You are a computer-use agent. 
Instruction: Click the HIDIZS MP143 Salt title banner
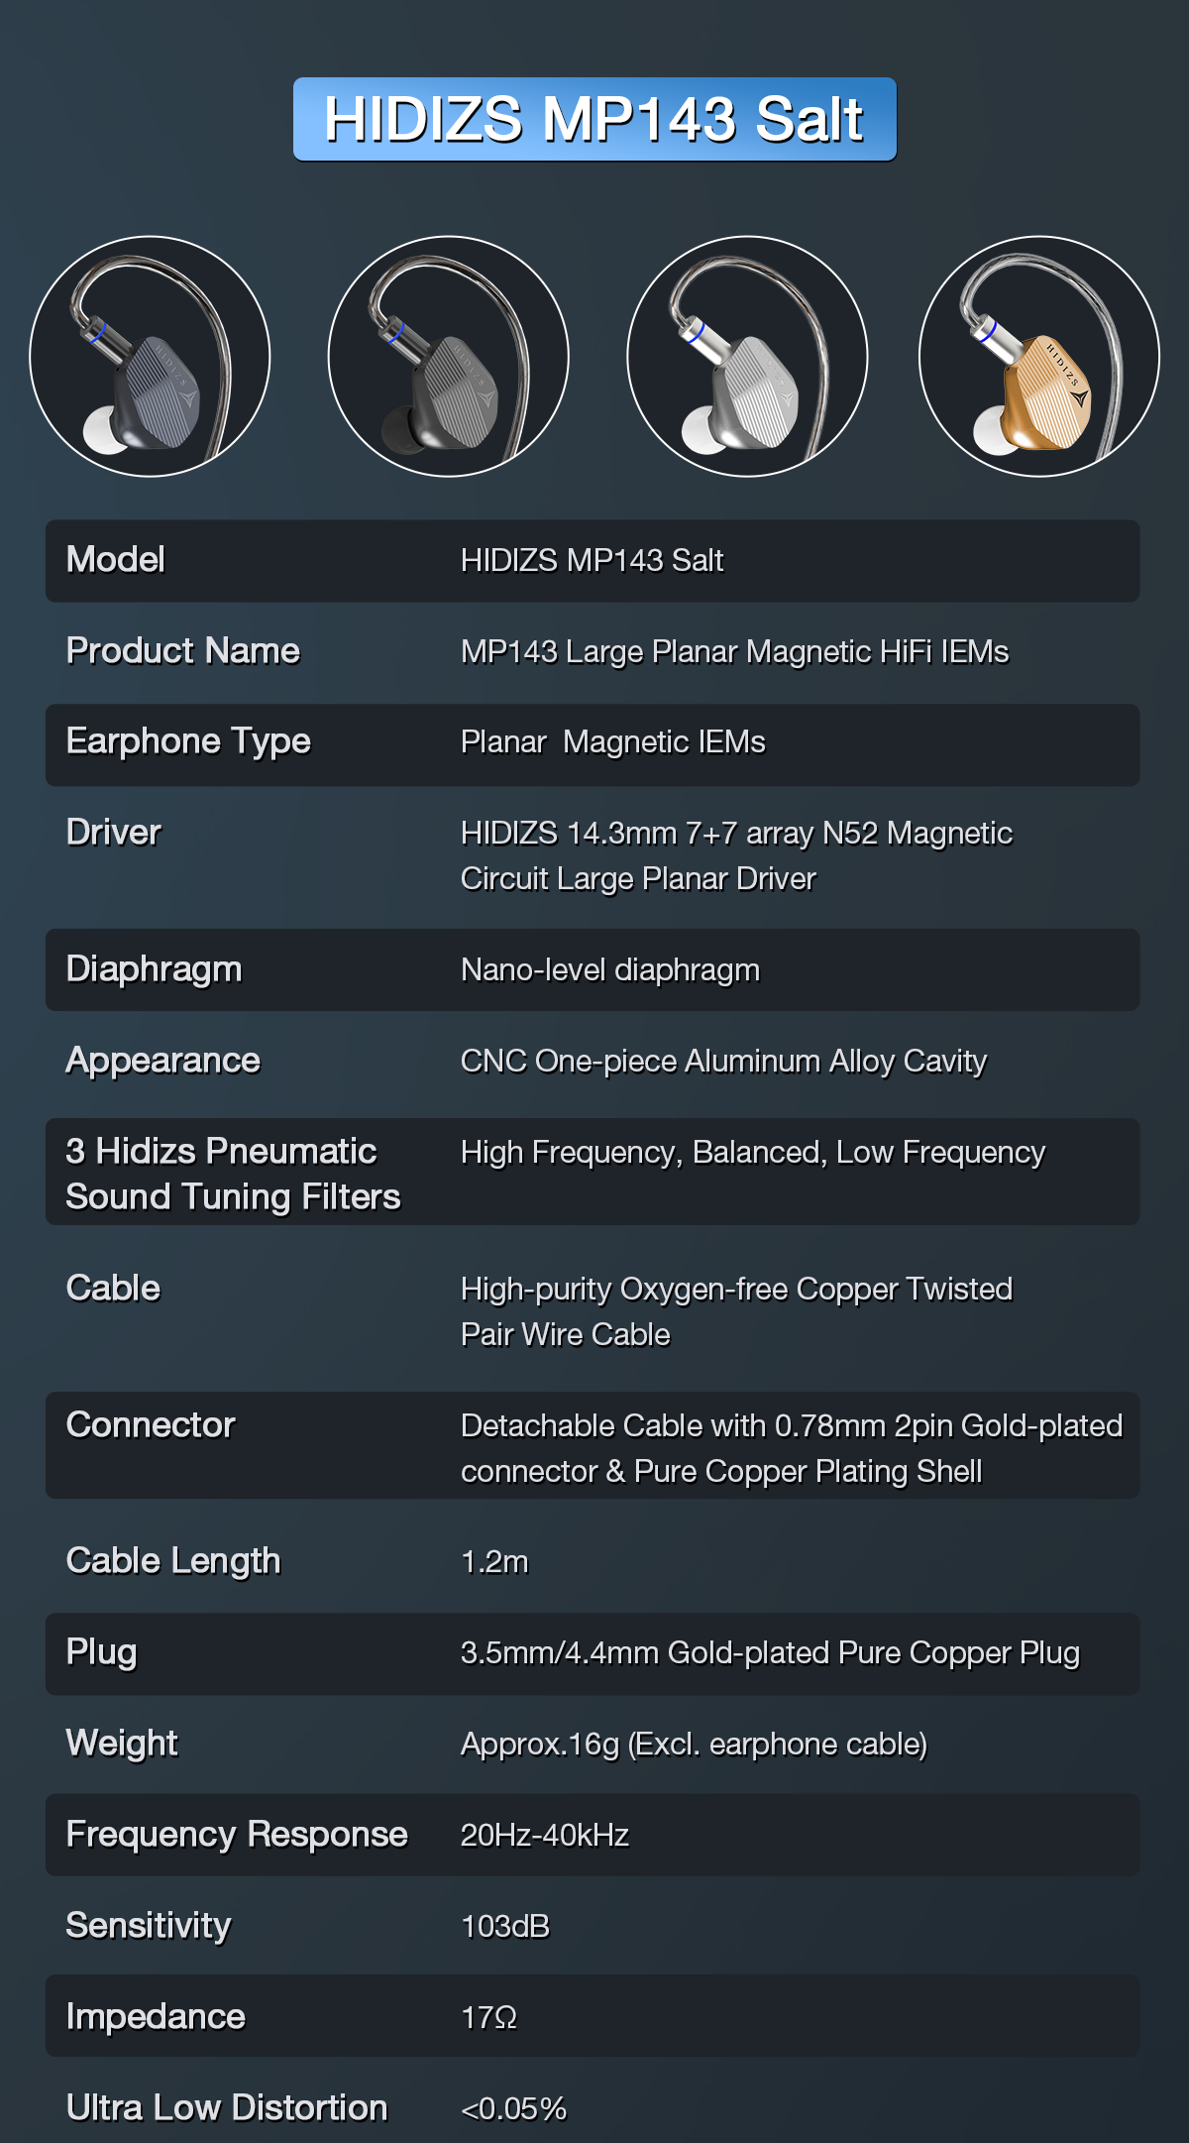(x=594, y=120)
